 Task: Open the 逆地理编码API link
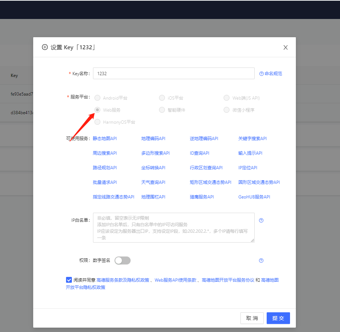204,138
